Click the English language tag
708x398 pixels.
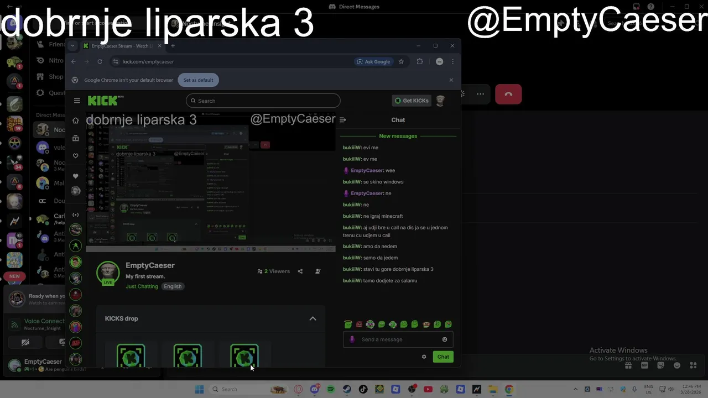coord(173,286)
